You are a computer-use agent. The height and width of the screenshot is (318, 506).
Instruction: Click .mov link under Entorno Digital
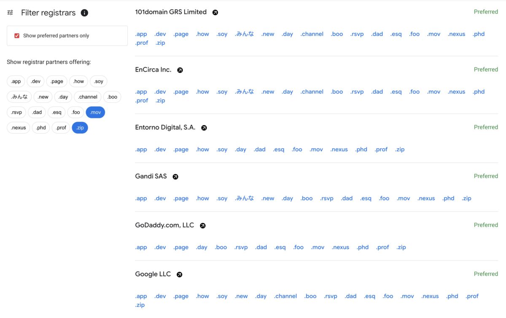(x=316, y=150)
